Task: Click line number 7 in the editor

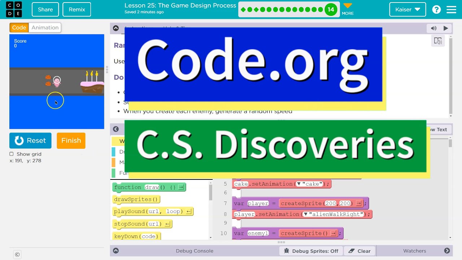Action: [x=225, y=203]
